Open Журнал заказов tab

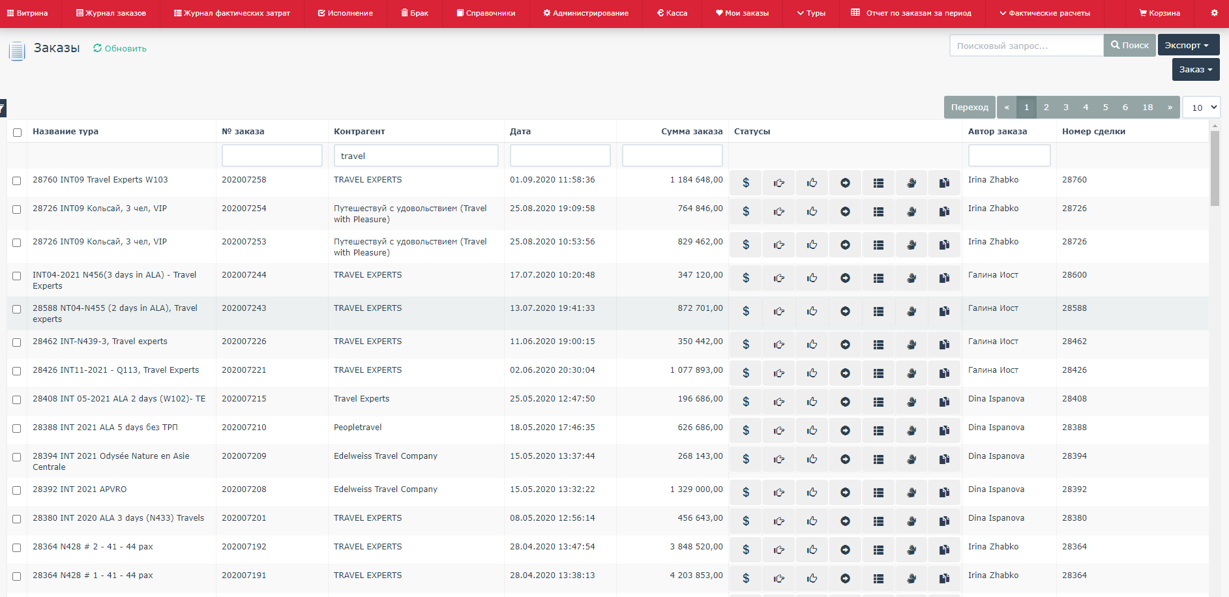point(111,13)
